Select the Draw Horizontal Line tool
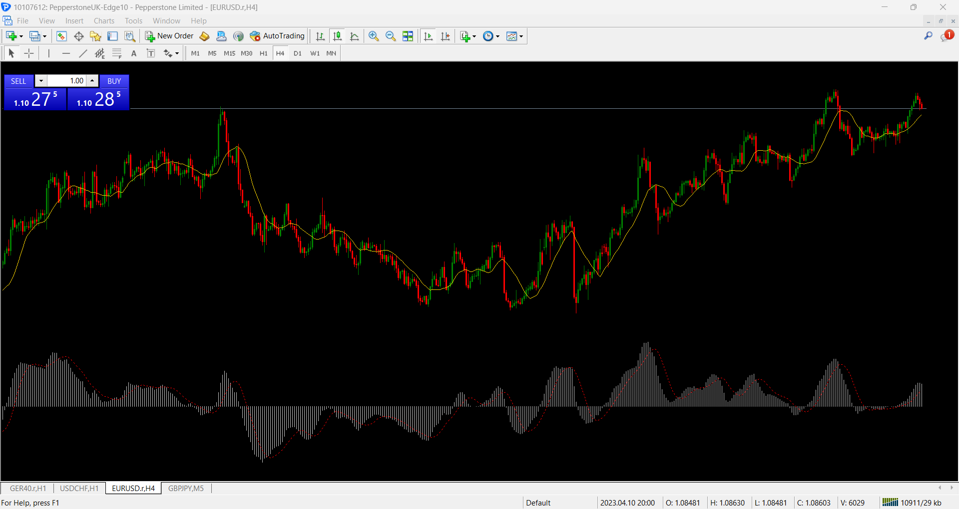The image size is (959, 509). click(x=66, y=53)
